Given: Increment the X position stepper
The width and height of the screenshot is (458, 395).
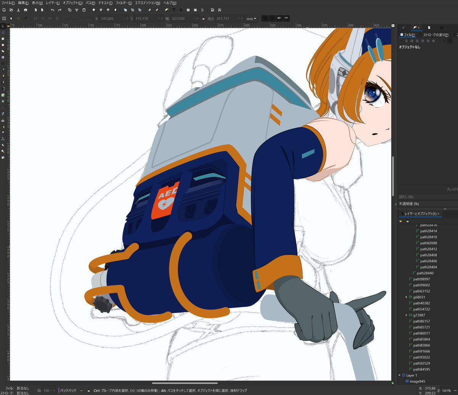Looking at the screenshot, I should (x=127, y=18).
